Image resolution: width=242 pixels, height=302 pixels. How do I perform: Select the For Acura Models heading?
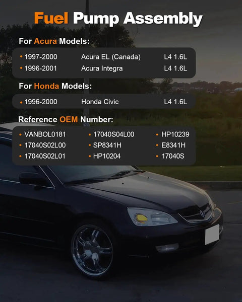click(x=54, y=41)
